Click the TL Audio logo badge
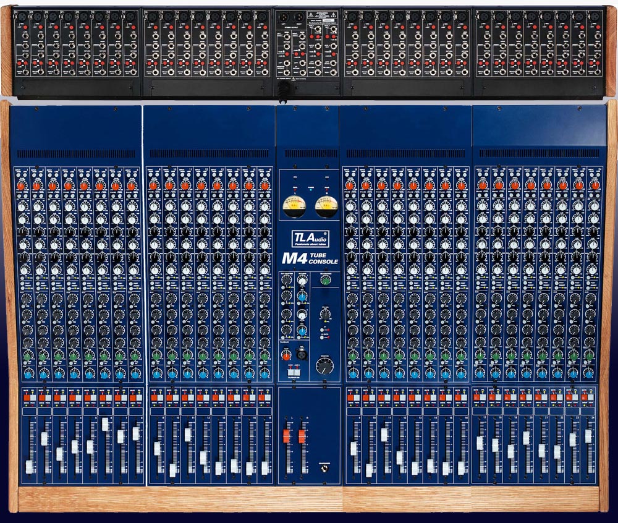The image size is (618, 523). 309,238
